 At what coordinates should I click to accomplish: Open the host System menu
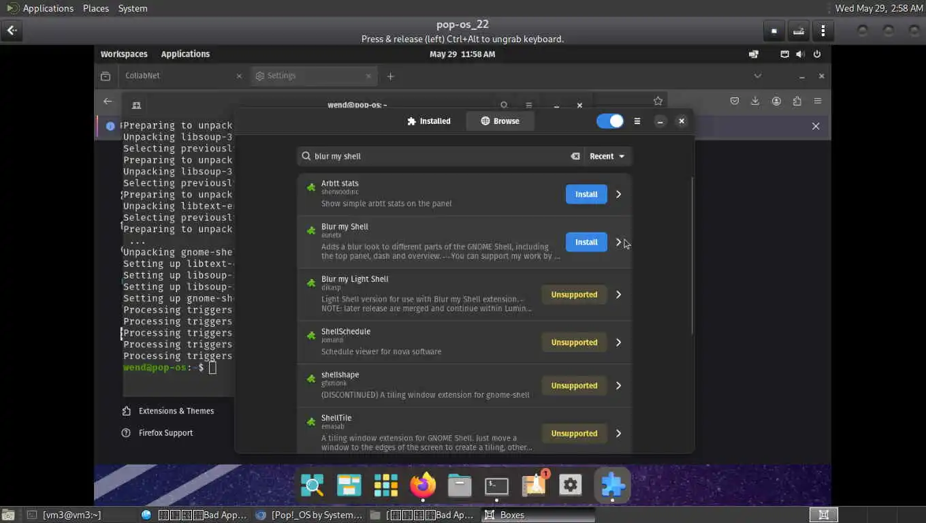(x=133, y=8)
